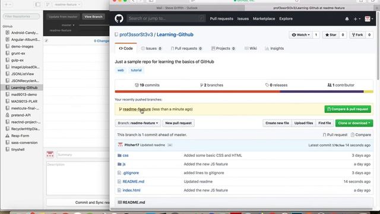Click Upload files button

point(303,123)
